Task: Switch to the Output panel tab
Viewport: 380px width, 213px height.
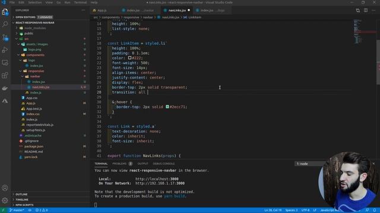Action: [142, 163]
